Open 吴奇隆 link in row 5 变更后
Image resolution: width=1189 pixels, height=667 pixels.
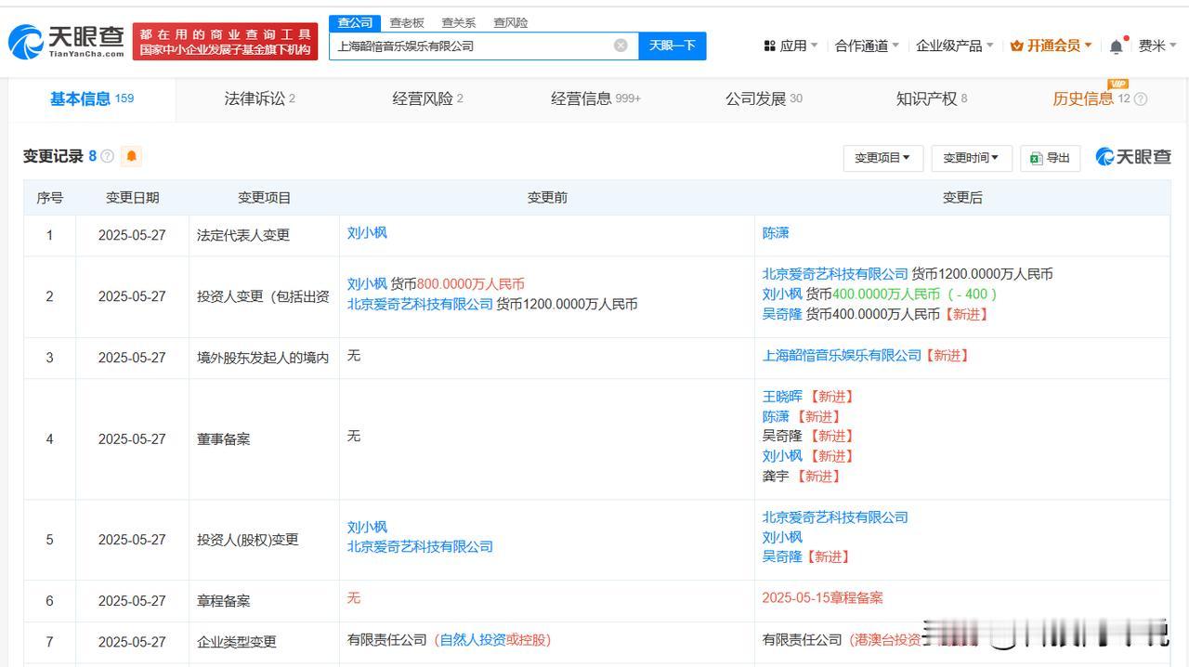click(782, 556)
